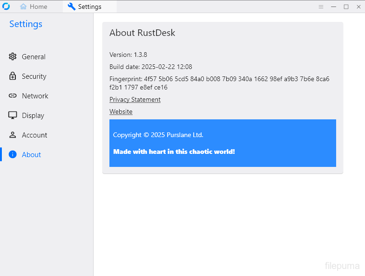Open Network settings via link icon
Screen dimensions: 365x276
coord(13,96)
